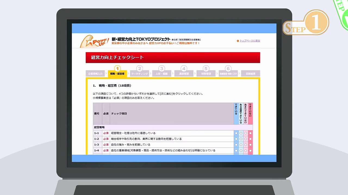Viewport: 348px width, 195px height.
Task: Click the heading 1. 戦略・経営者（18項目）
Action: [x=112, y=86]
